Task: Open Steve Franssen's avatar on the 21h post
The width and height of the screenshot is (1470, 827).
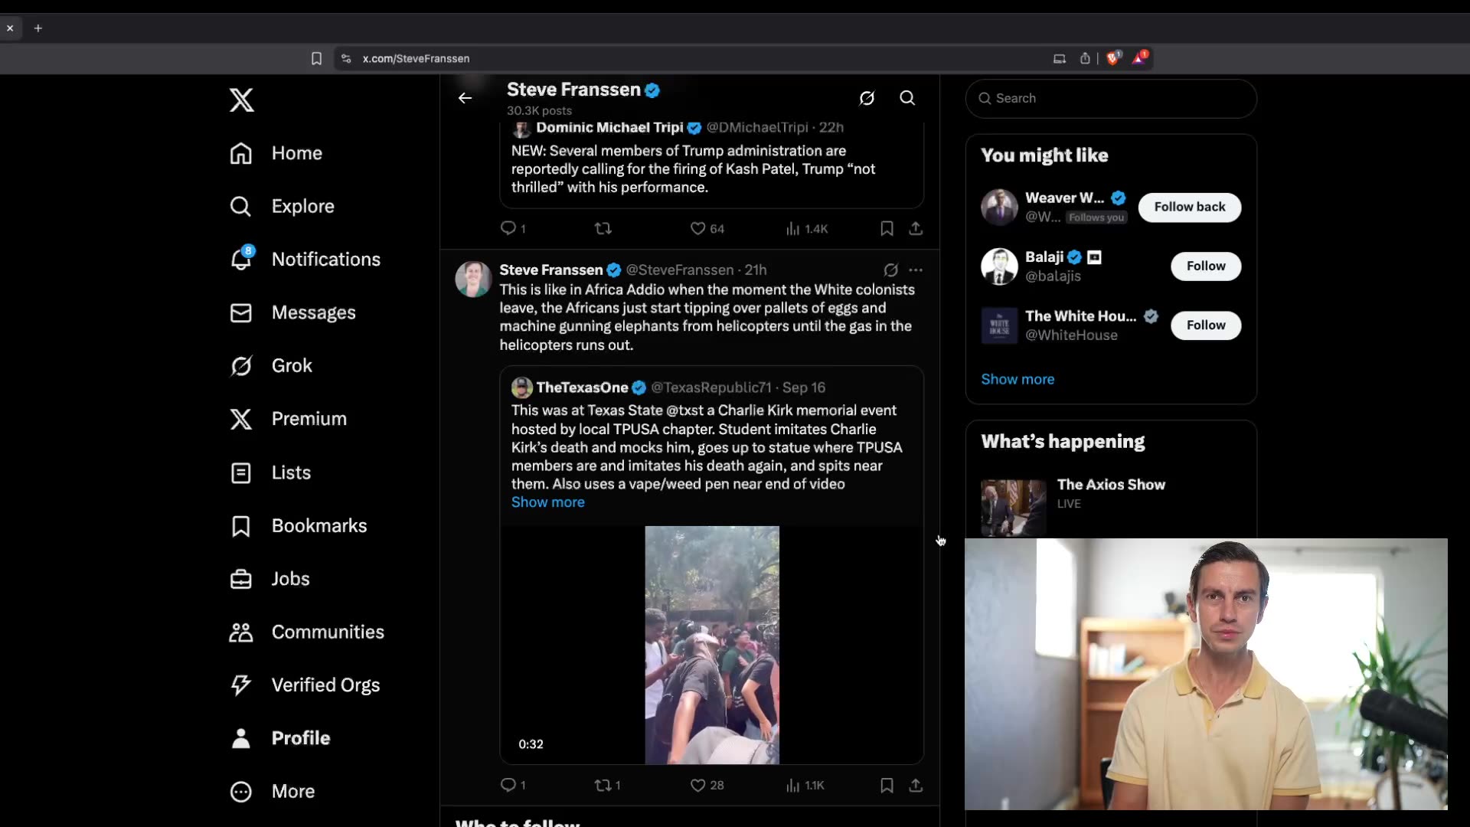Action: [473, 279]
